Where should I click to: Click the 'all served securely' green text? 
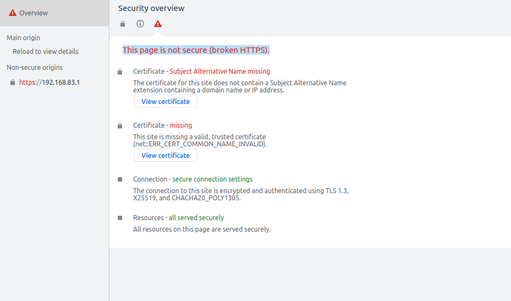(196, 217)
